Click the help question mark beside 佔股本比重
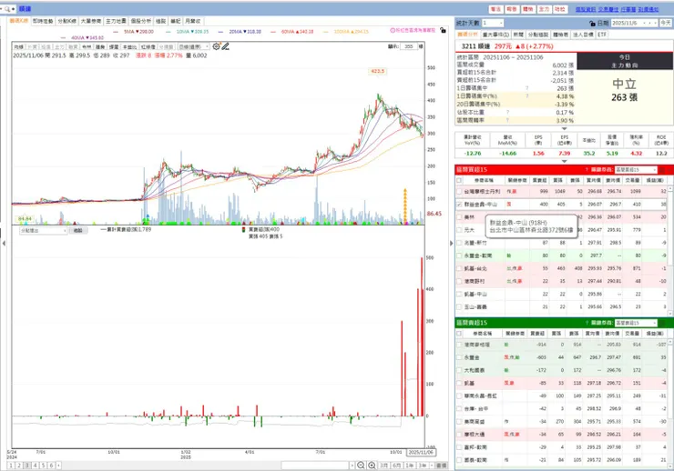This screenshot has width=674, height=471. point(507,113)
